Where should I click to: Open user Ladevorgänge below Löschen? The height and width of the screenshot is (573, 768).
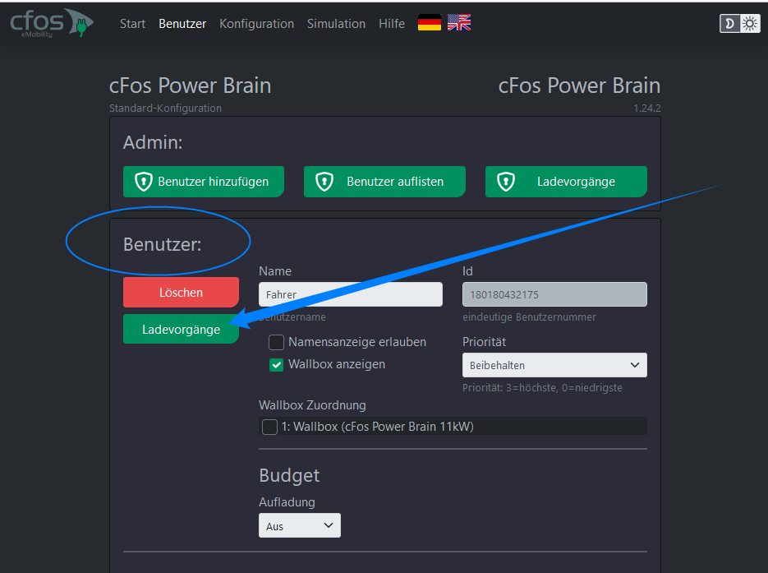point(181,329)
